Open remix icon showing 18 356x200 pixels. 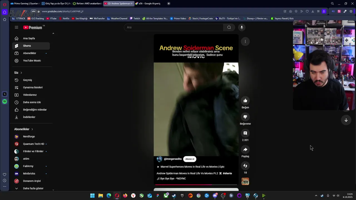tap(245, 166)
